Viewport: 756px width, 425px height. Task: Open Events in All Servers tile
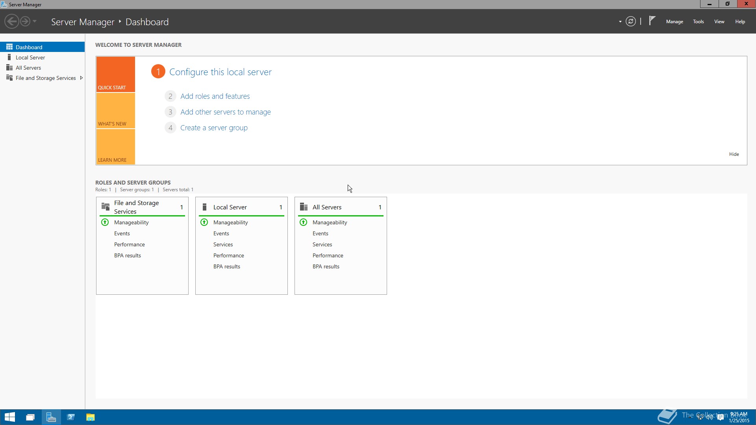point(321,233)
